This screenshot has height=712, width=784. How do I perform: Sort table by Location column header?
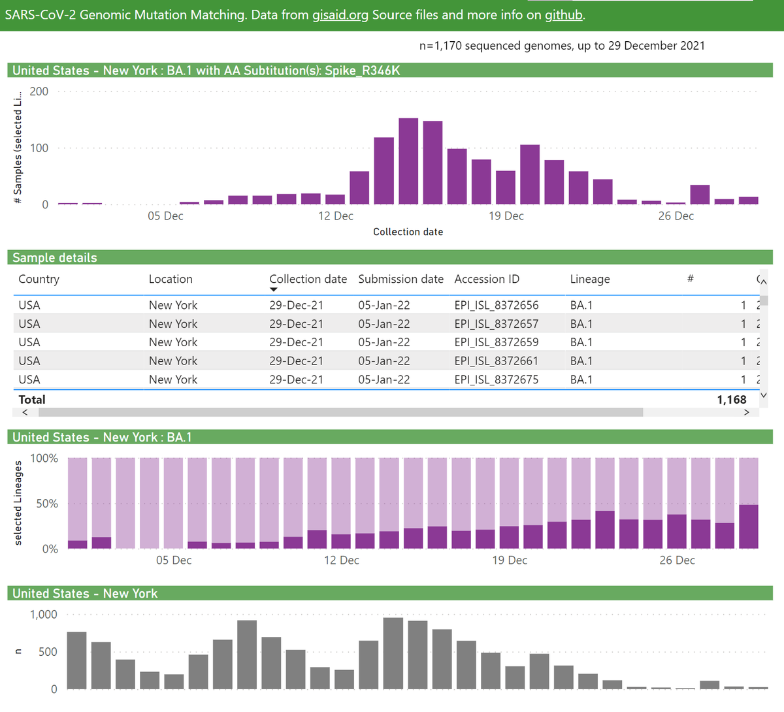coord(171,279)
